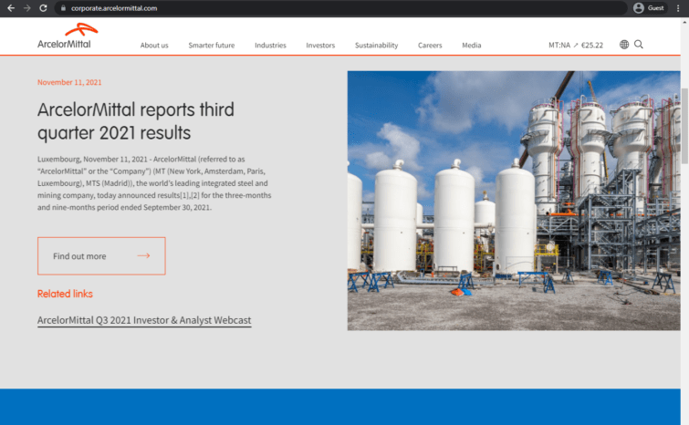Click the arrow inside Find out more
Viewport: 689px width, 425px height.
143,255
